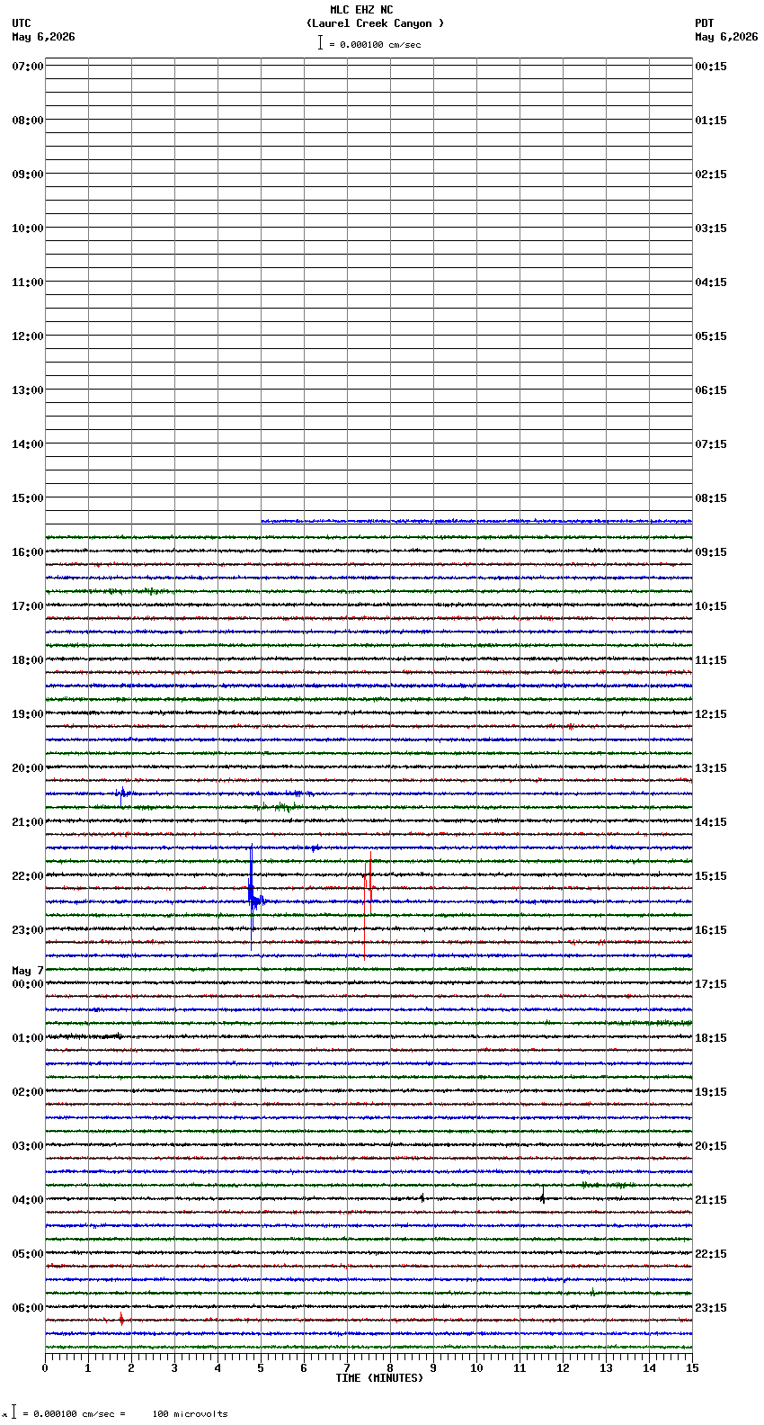The width and height of the screenshot is (764, 1425).
Task: Click the 15:00 UTC row label
Action: pyautogui.click(x=28, y=498)
